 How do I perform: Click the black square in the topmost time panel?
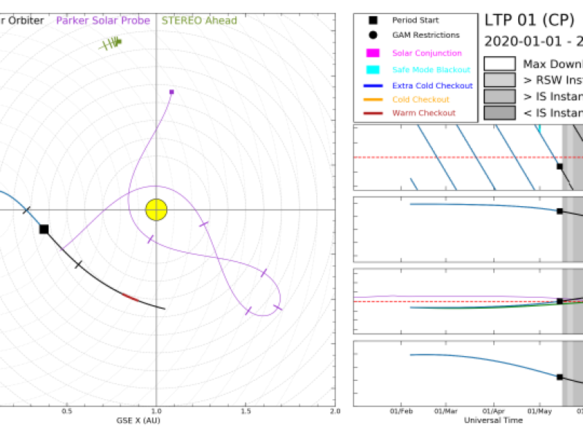pyautogui.click(x=560, y=167)
